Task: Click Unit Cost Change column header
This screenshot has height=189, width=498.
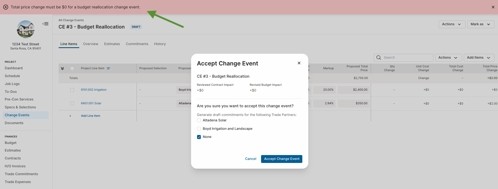Action: (x=423, y=68)
